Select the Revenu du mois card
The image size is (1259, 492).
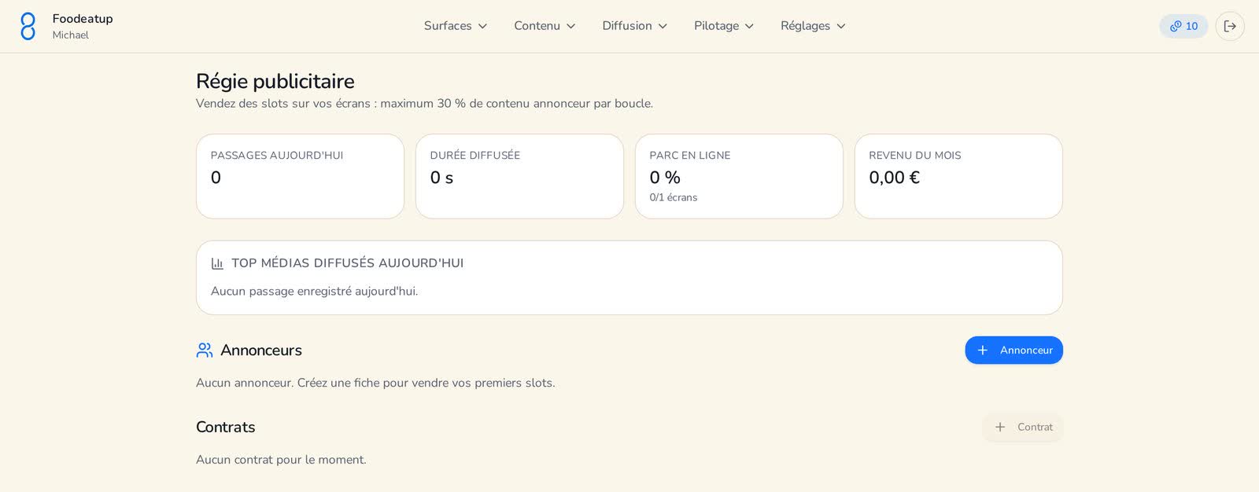click(958, 176)
